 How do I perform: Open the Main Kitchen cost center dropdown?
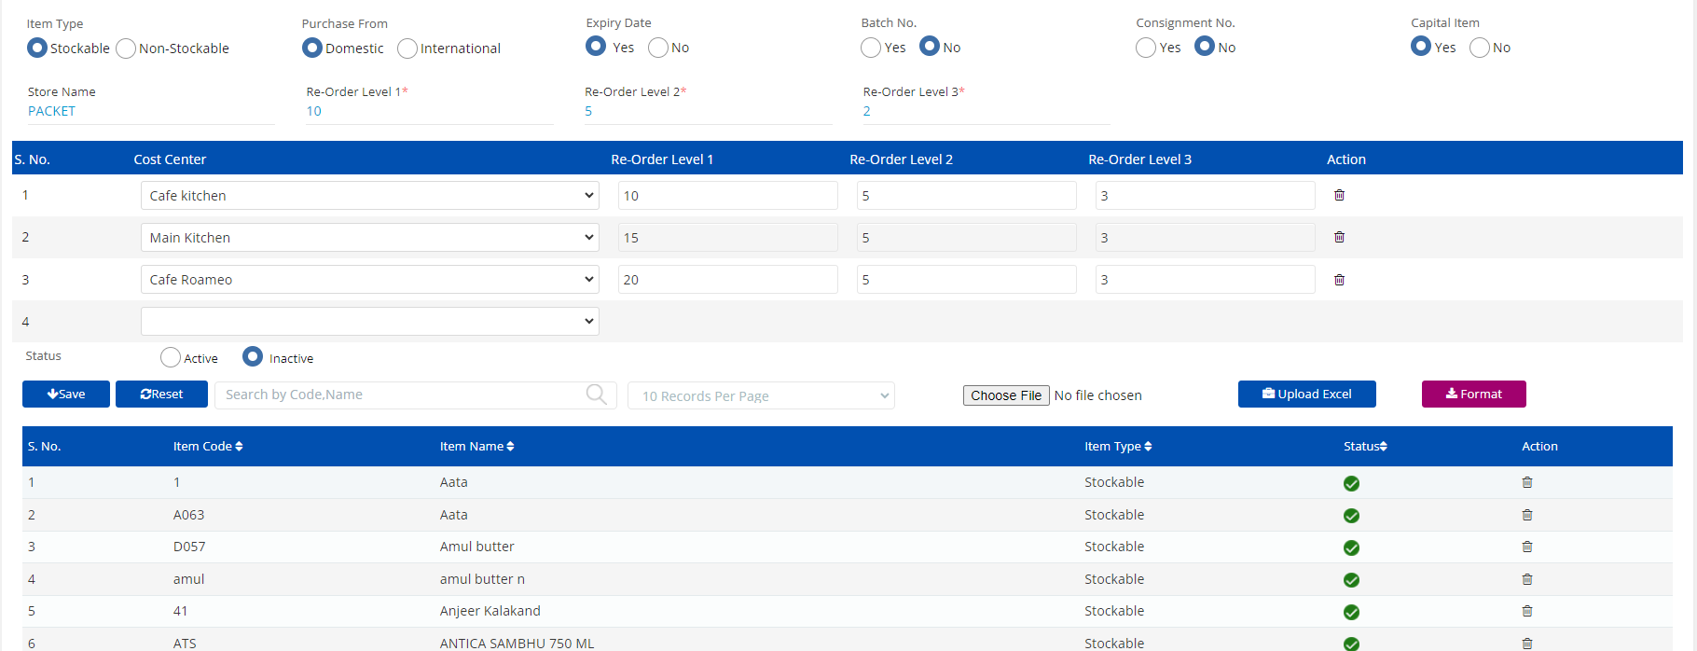tap(370, 237)
